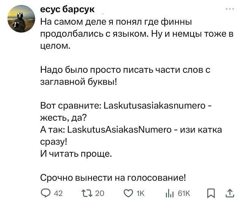
Task: Click the 1K likes count
Action: (141, 194)
